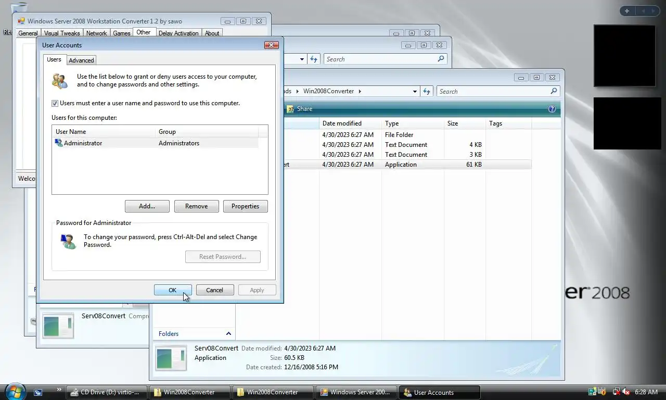Click the Add... button
The width and height of the screenshot is (666, 400).
coord(147,206)
